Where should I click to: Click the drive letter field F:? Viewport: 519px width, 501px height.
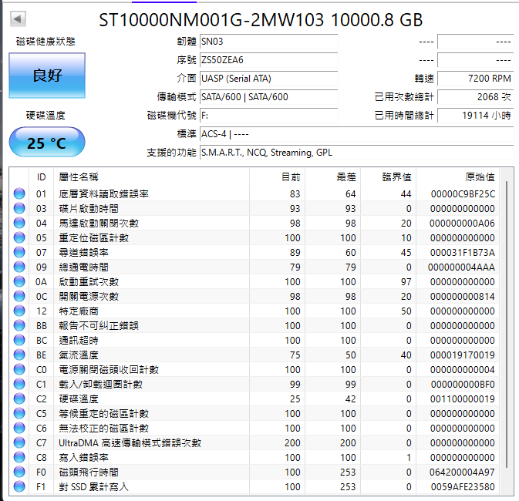(x=269, y=116)
